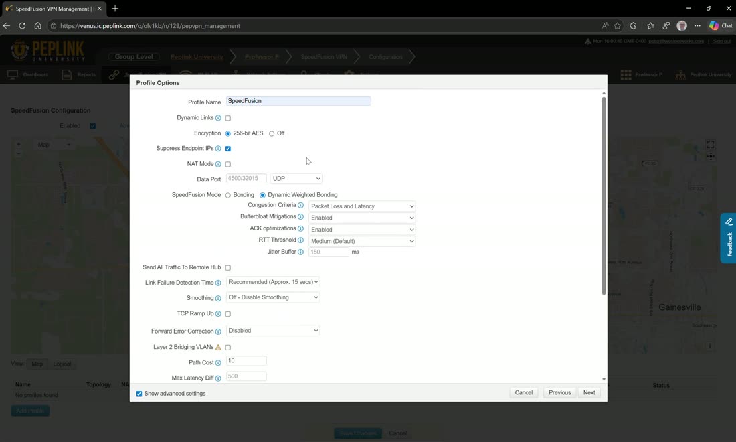Open the Smoothing dropdown
Screen dimensions: 736x442
[x=273, y=297]
